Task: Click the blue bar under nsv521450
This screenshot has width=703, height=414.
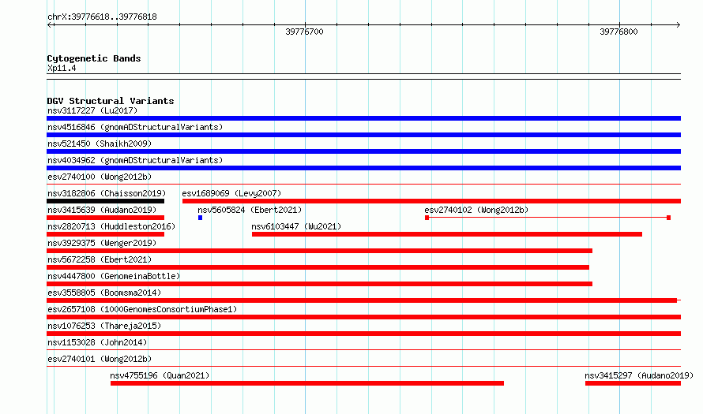Action: pyautogui.click(x=363, y=151)
